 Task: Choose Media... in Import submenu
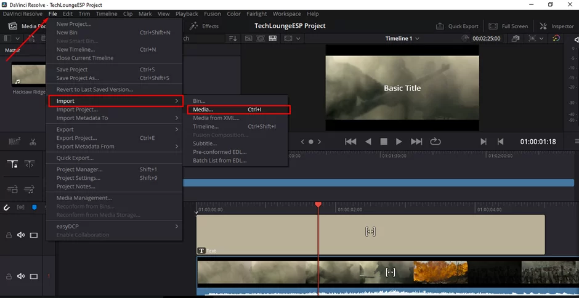[238, 110]
